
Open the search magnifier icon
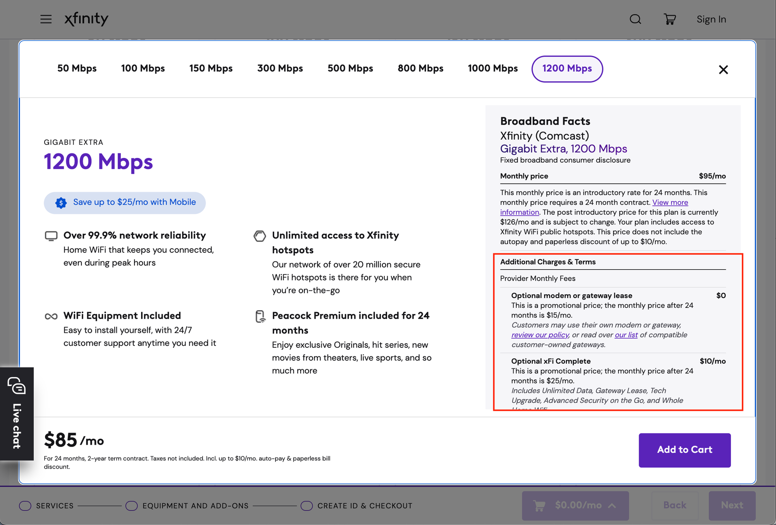click(635, 19)
